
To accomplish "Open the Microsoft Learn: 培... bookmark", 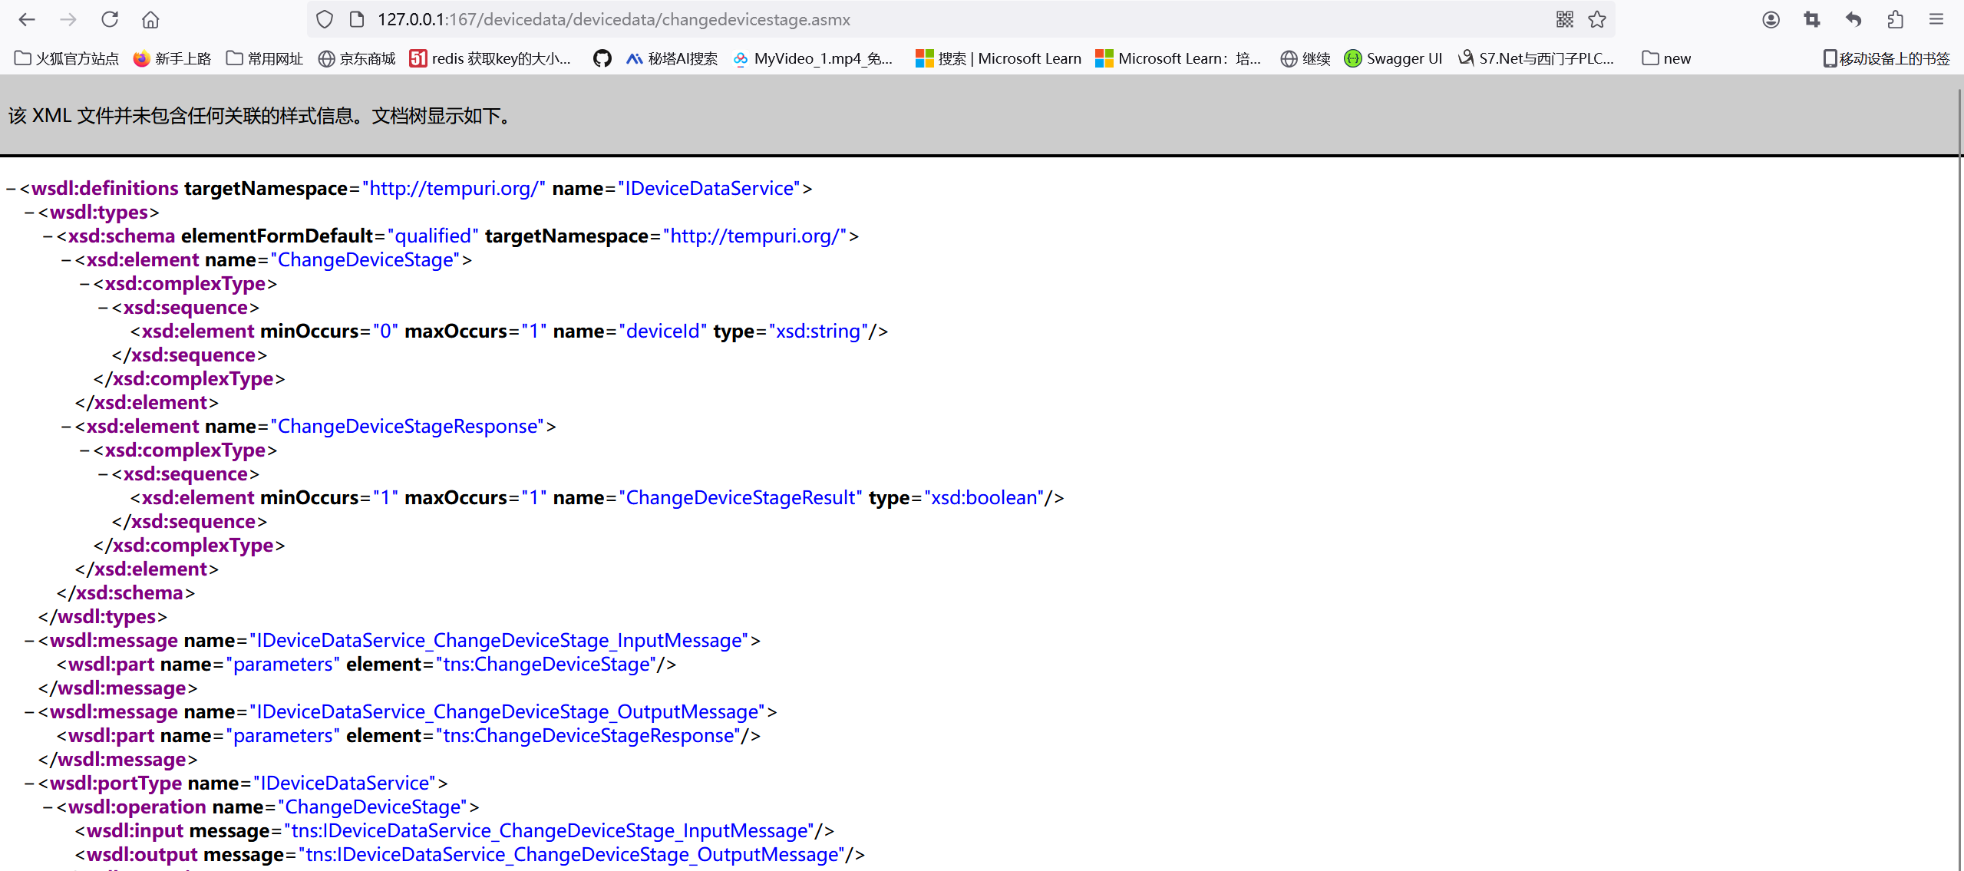I will 1178,58.
